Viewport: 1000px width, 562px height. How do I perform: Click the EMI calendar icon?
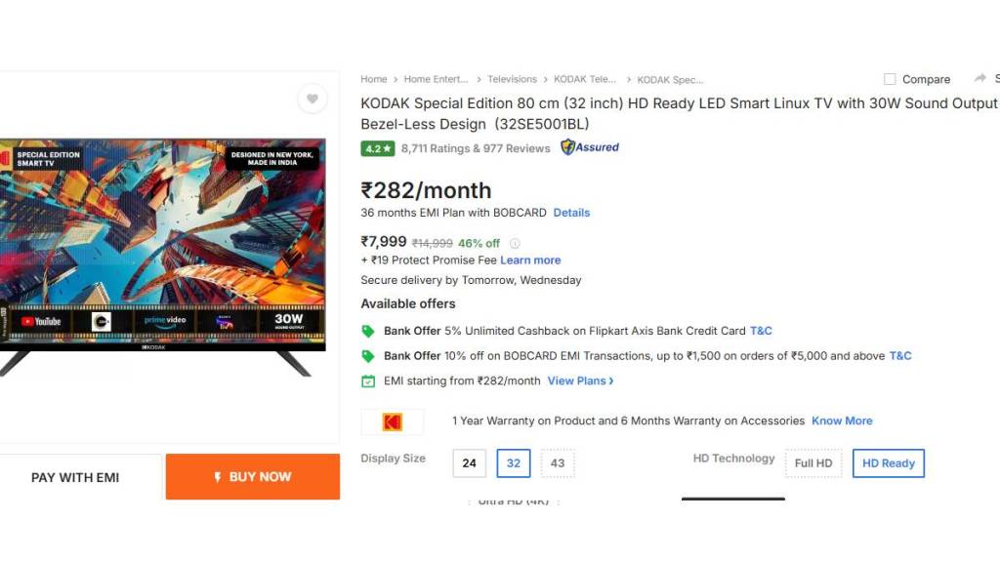(368, 381)
